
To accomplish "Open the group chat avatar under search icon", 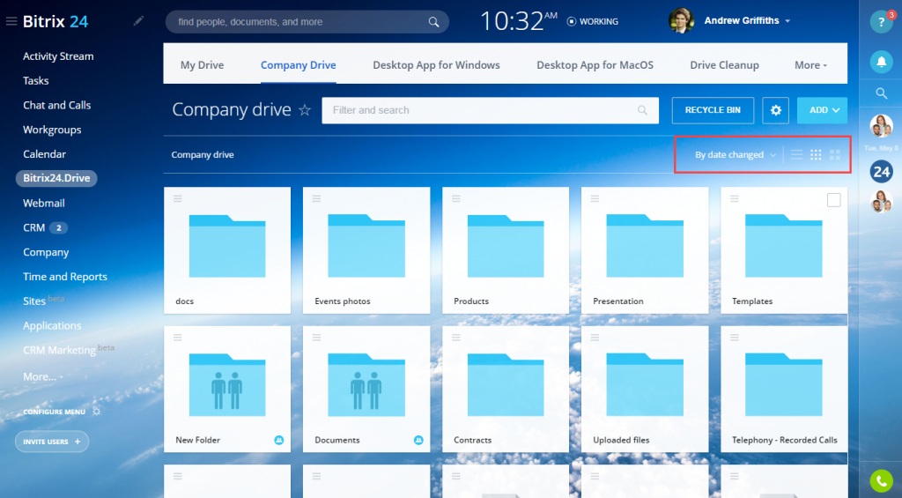I will [881, 125].
